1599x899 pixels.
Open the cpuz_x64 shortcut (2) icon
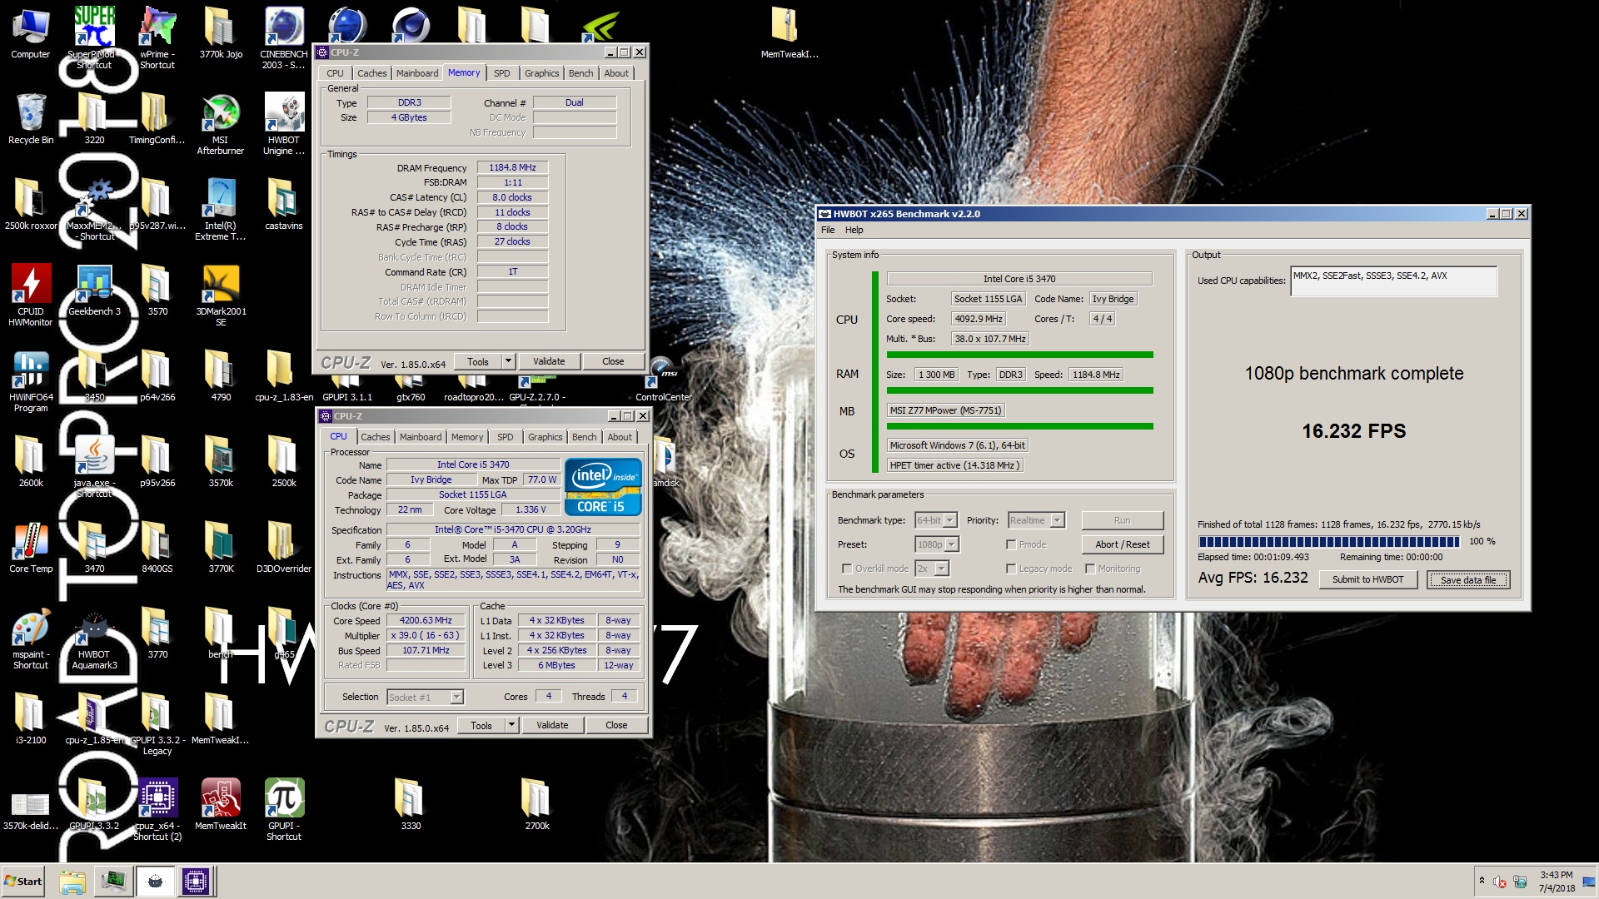157,809
